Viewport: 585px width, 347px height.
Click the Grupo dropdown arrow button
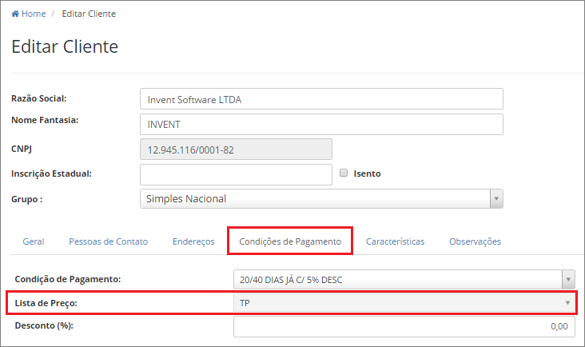pyautogui.click(x=496, y=198)
